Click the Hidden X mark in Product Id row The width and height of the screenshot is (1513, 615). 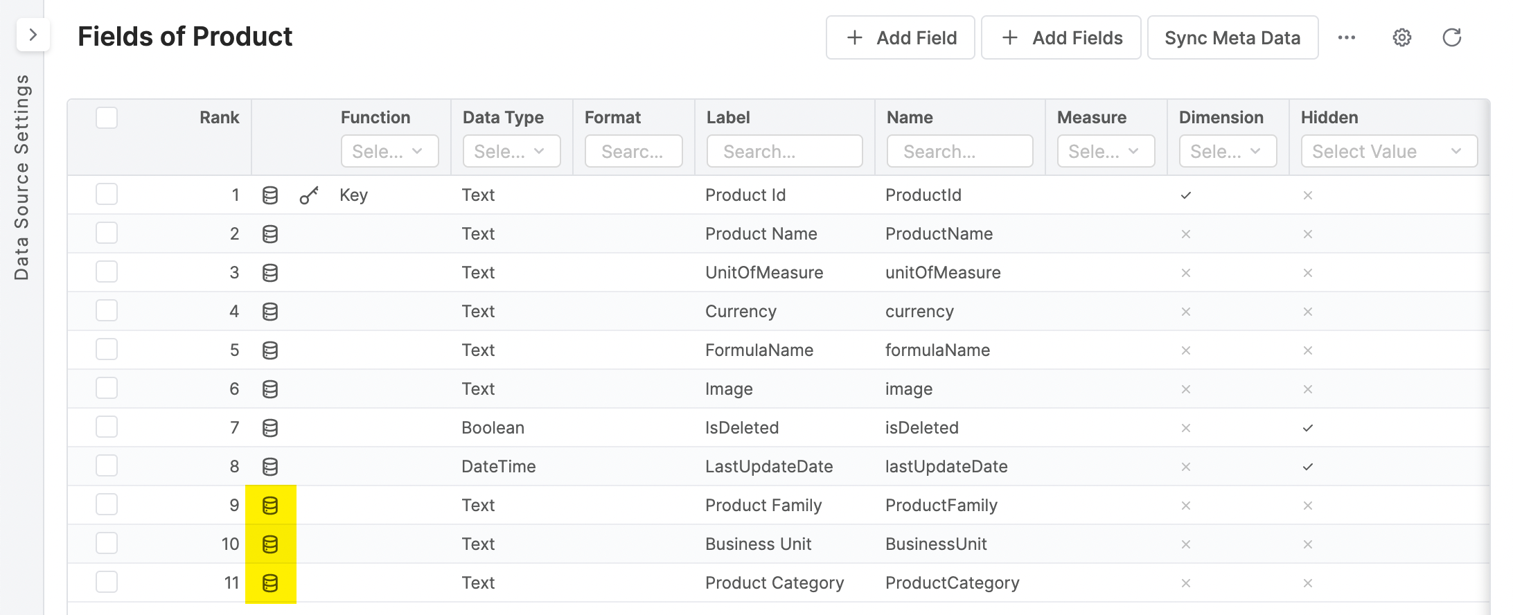pyautogui.click(x=1308, y=195)
